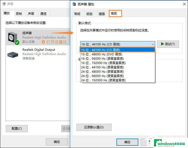Close the 扬声器 属性 dialog

point(184,4)
